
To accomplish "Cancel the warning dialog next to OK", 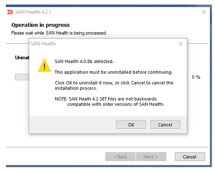I will 165,125.
